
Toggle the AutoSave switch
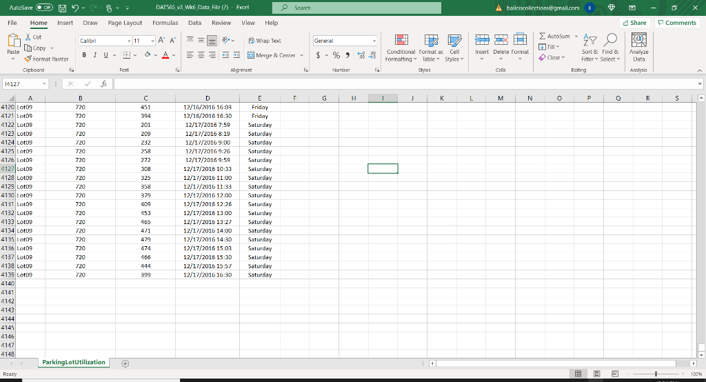point(44,8)
